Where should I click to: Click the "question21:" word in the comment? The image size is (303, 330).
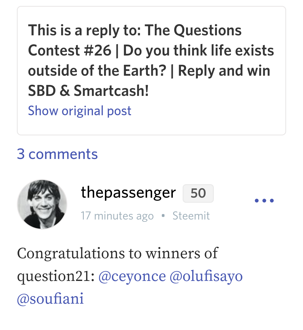click(x=56, y=276)
